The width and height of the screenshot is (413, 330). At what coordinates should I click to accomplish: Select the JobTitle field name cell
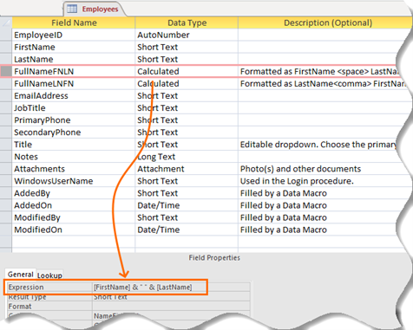coord(74,107)
